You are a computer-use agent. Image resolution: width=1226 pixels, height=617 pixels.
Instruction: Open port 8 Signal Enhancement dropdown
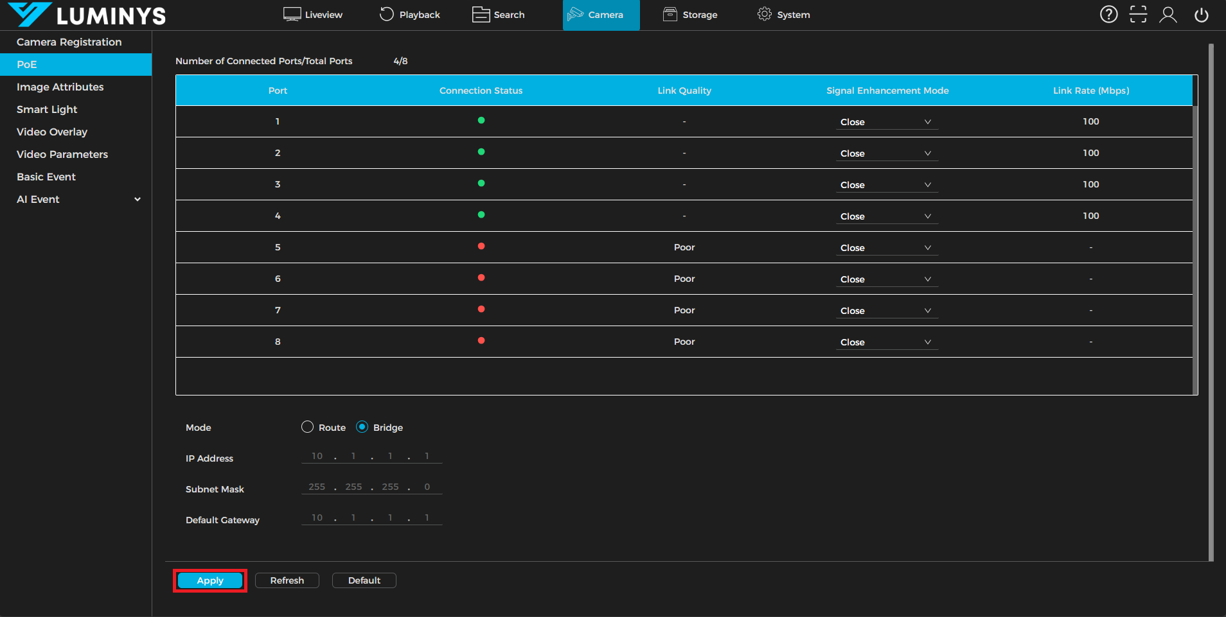(886, 342)
